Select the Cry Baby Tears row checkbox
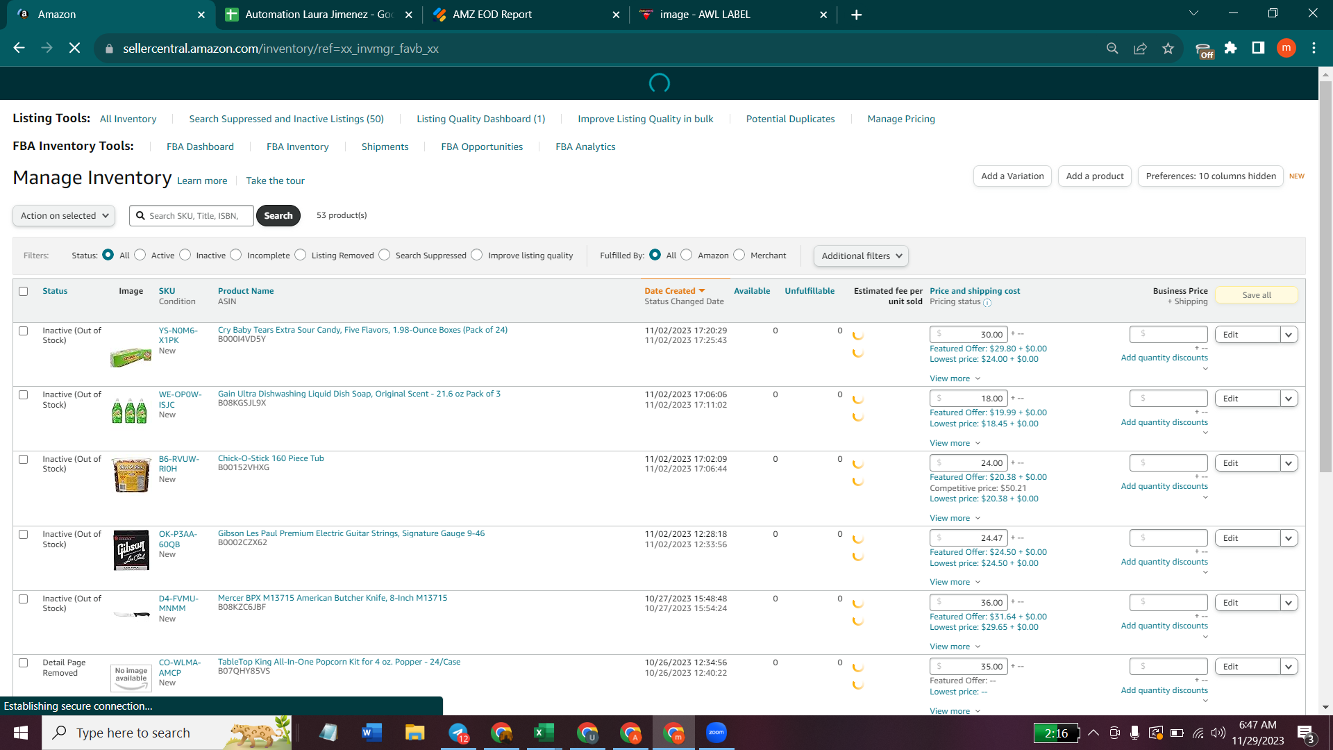This screenshot has height=750, width=1333. pyautogui.click(x=24, y=331)
